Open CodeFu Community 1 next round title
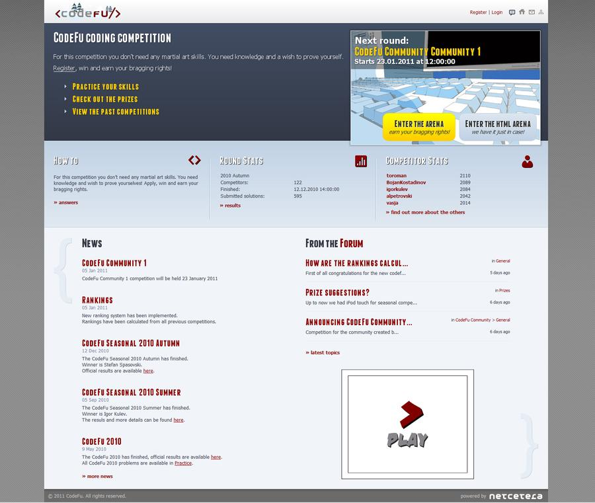 tap(417, 52)
